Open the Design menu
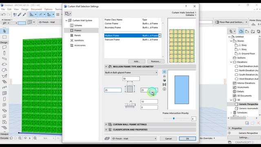 pos(25,9)
